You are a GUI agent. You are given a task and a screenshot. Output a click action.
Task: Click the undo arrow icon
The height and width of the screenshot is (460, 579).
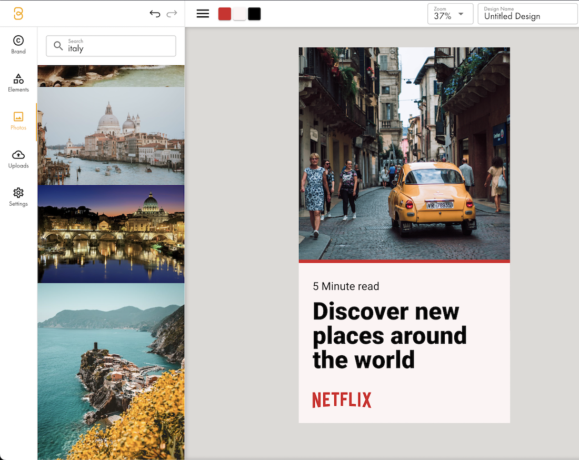155,14
